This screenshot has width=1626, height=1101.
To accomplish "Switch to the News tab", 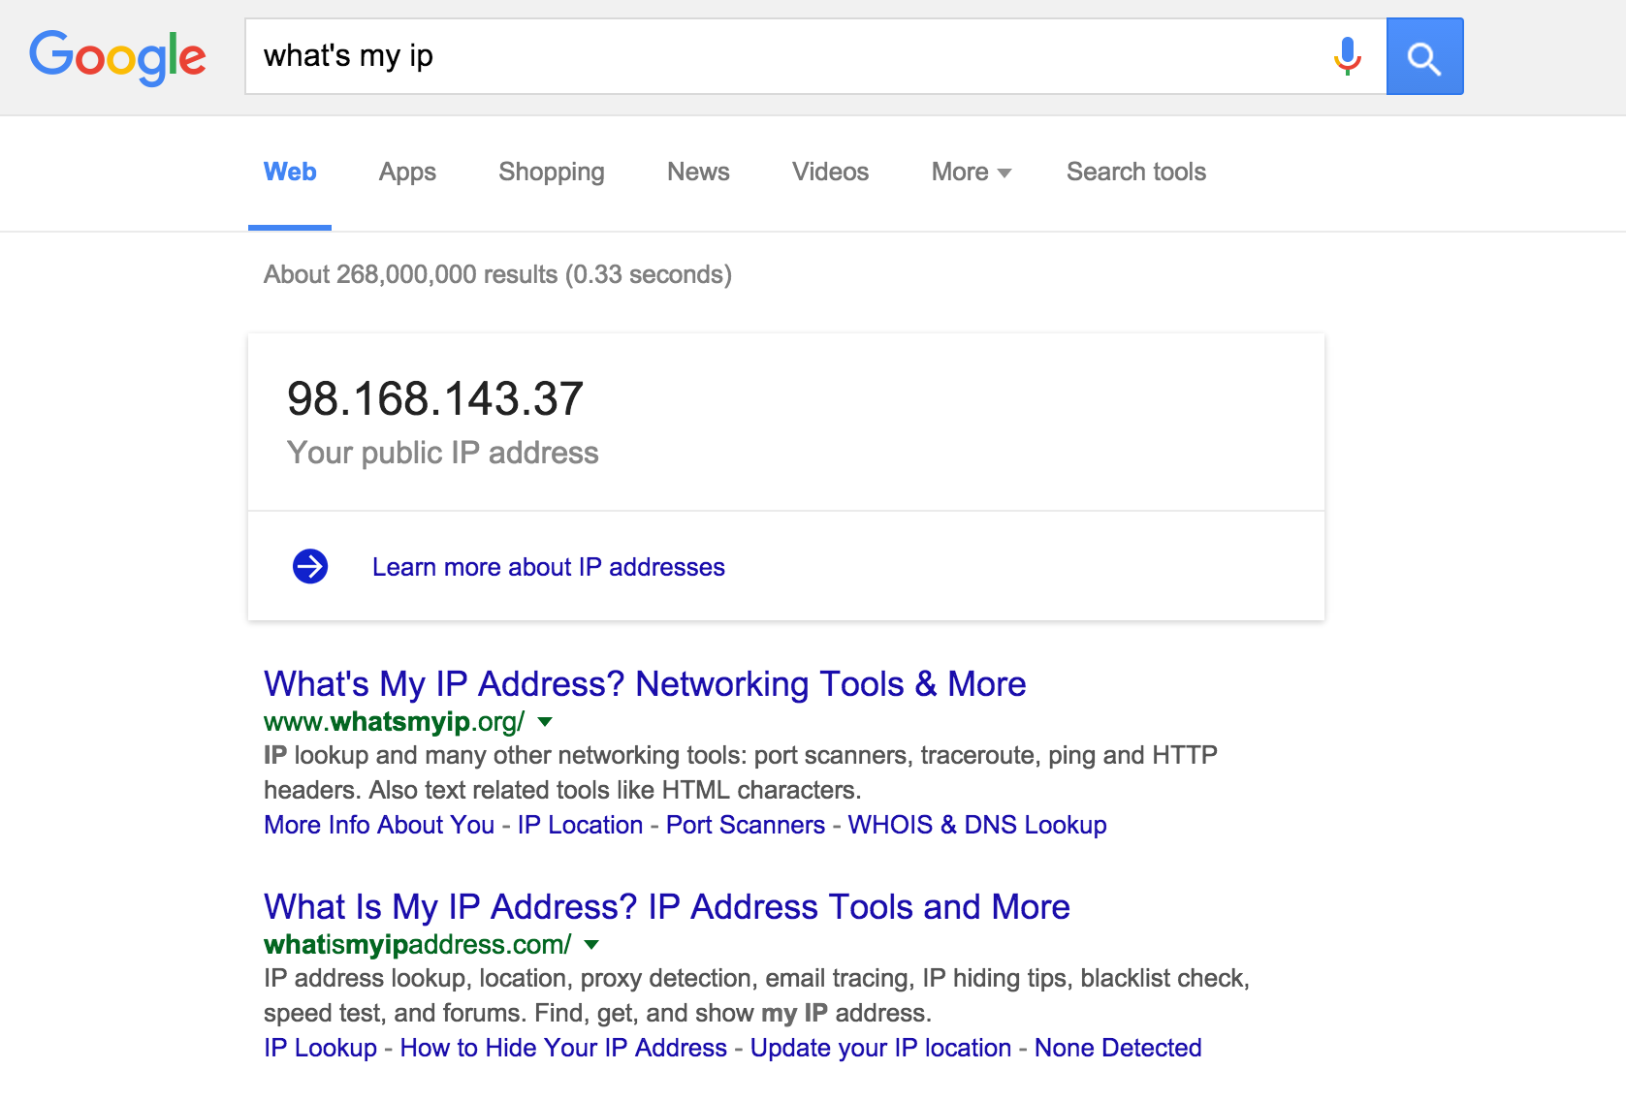I will pos(697,172).
